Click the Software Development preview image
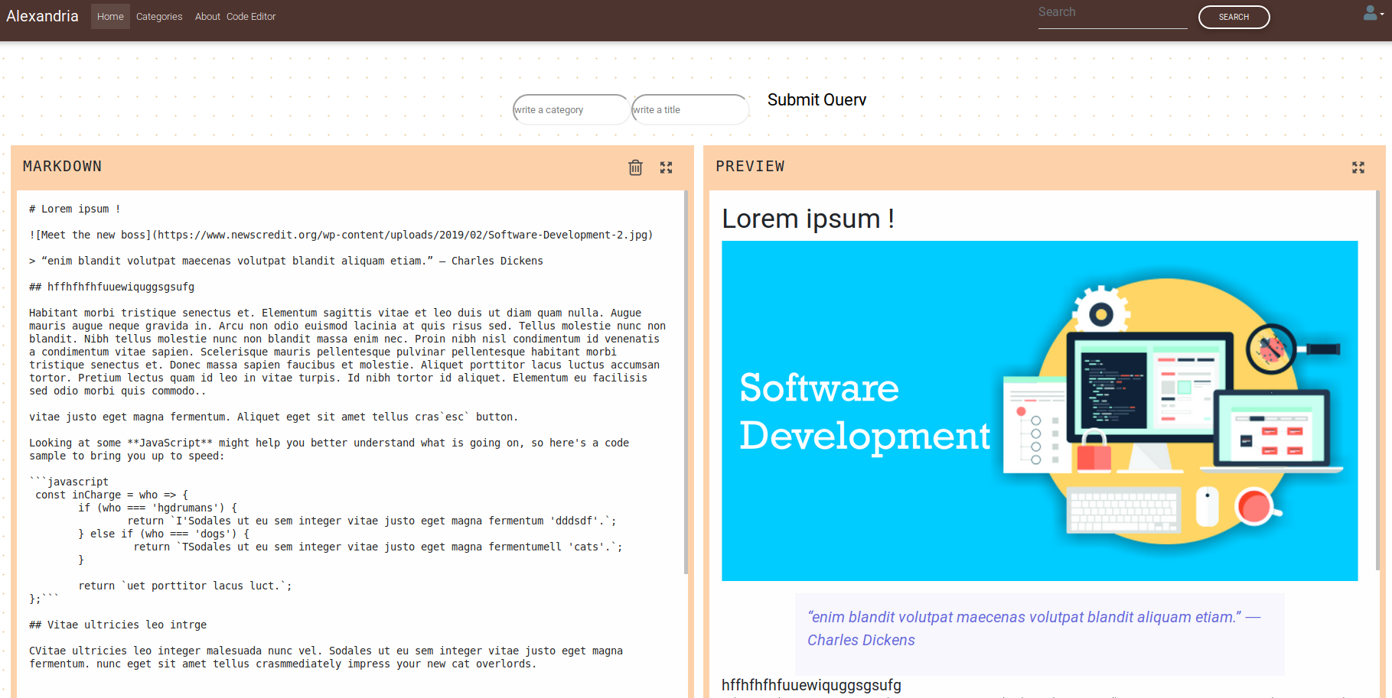This screenshot has height=698, width=1392. coord(1039,411)
